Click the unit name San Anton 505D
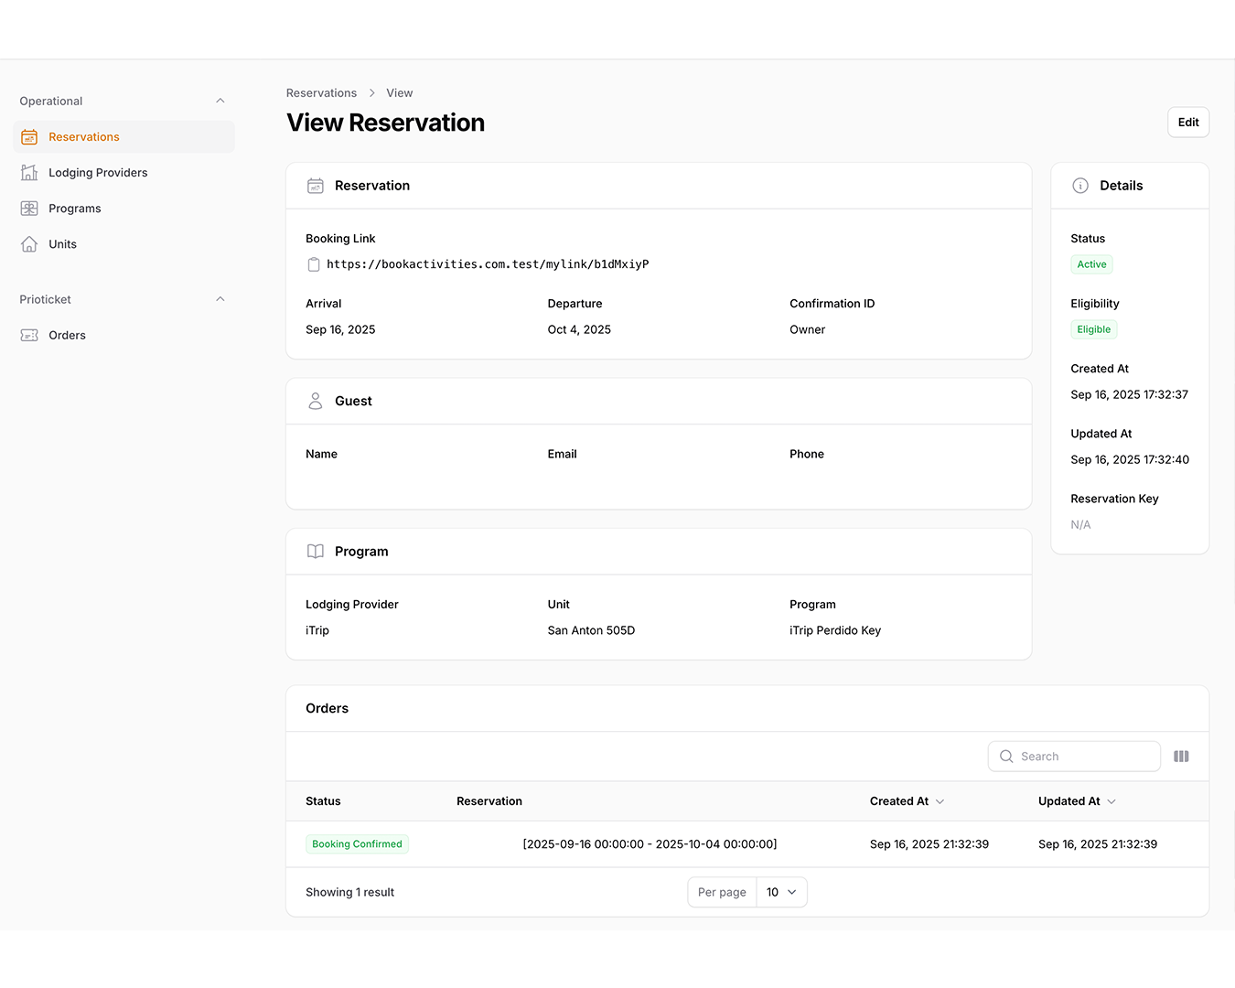Screen dimensions: 1235x988 591,631
